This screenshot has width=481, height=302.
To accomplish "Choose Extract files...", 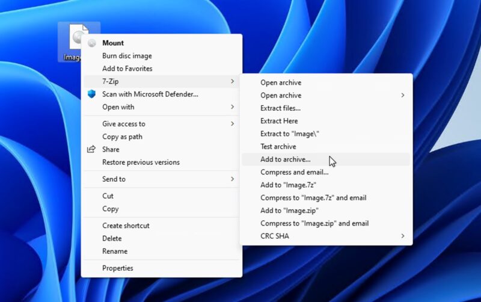I will tap(326, 108).
